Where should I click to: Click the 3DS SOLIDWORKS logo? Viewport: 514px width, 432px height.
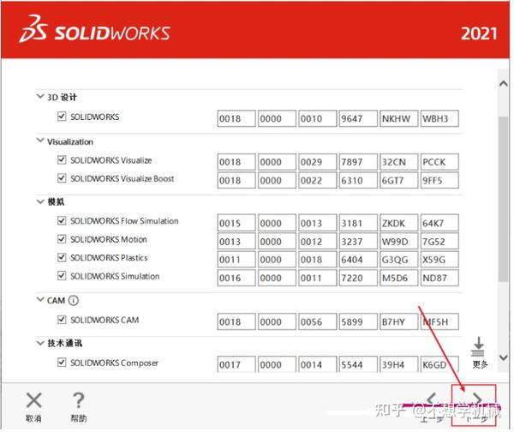coord(94,29)
